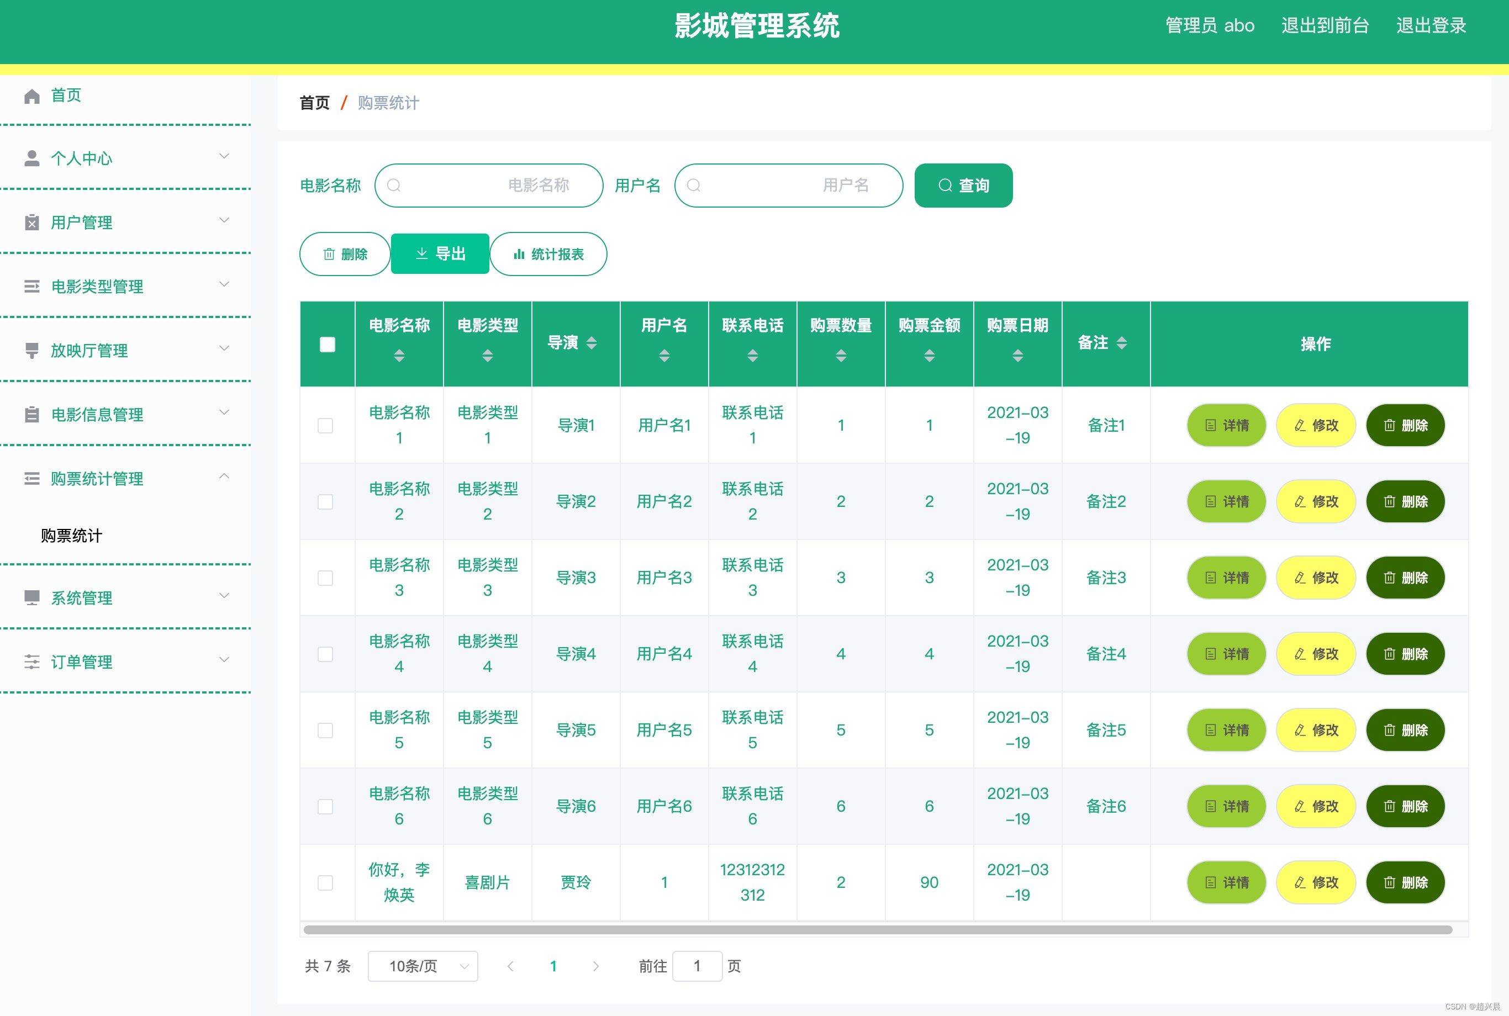The width and height of the screenshot is (1509, 1016).
Task: Sort by 用户名 column arrows
Action: (x=664, y=355)
